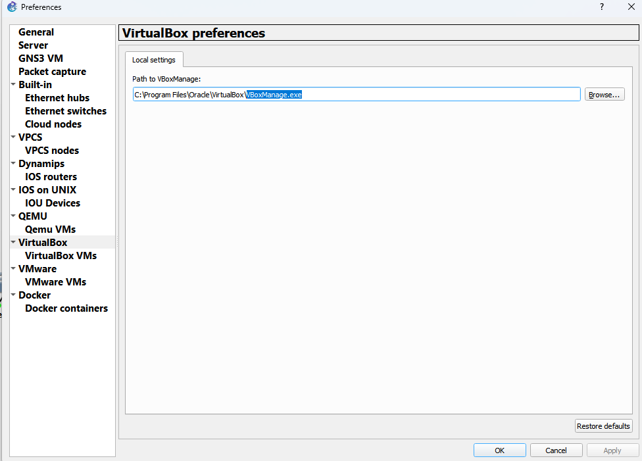Image resolution: width=642 pixels, height=461 pixels.
Task: Click the GNS3 Preferences window icon
Action: (x=12, y=7)
